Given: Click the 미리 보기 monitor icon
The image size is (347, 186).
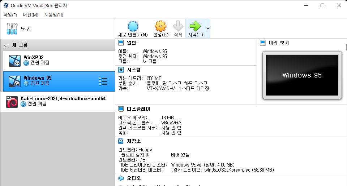Looking at the screenshot, I should 262,43.
